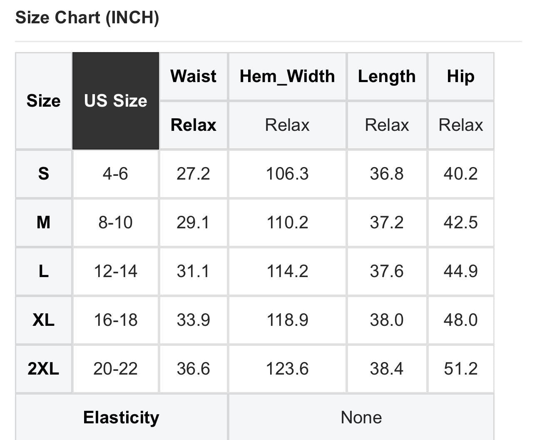537x440 pixels.
Task: Click length value 38.4
Action: tap(387, 369)
